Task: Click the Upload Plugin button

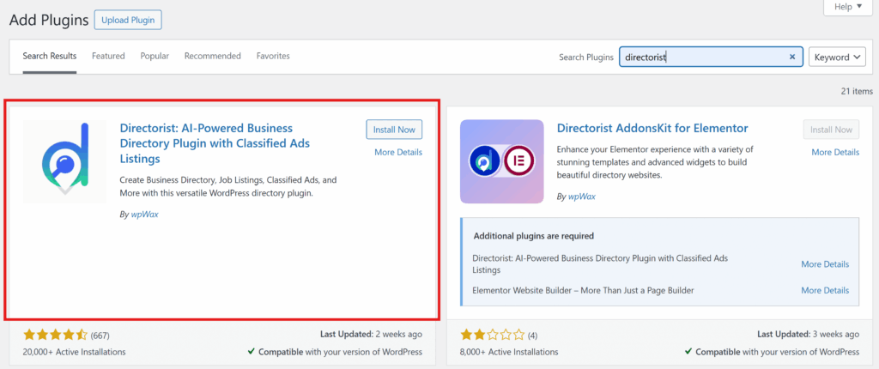Action: [127, 19]
